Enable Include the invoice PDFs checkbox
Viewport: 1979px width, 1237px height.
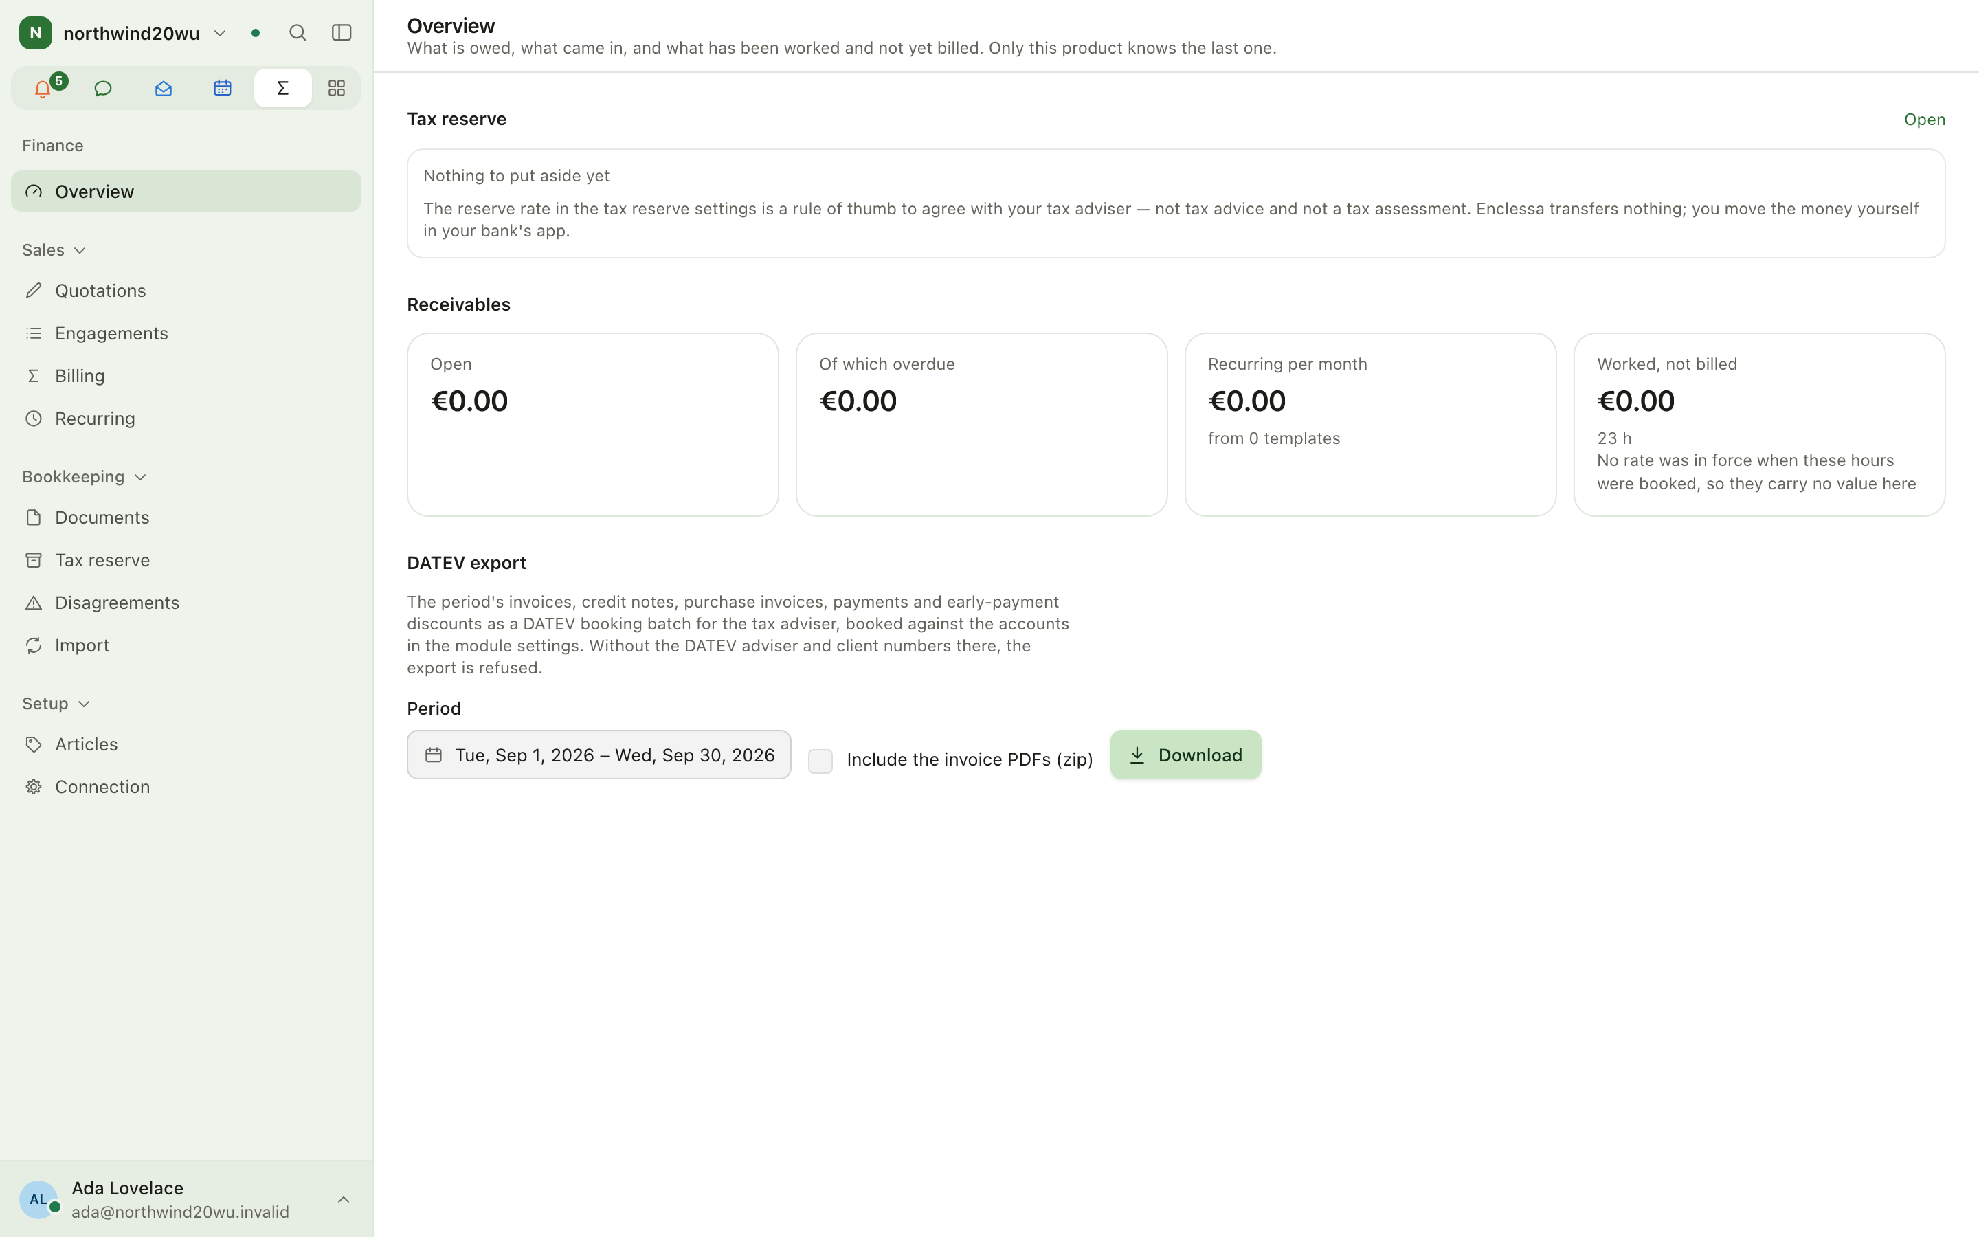[820, 761]
